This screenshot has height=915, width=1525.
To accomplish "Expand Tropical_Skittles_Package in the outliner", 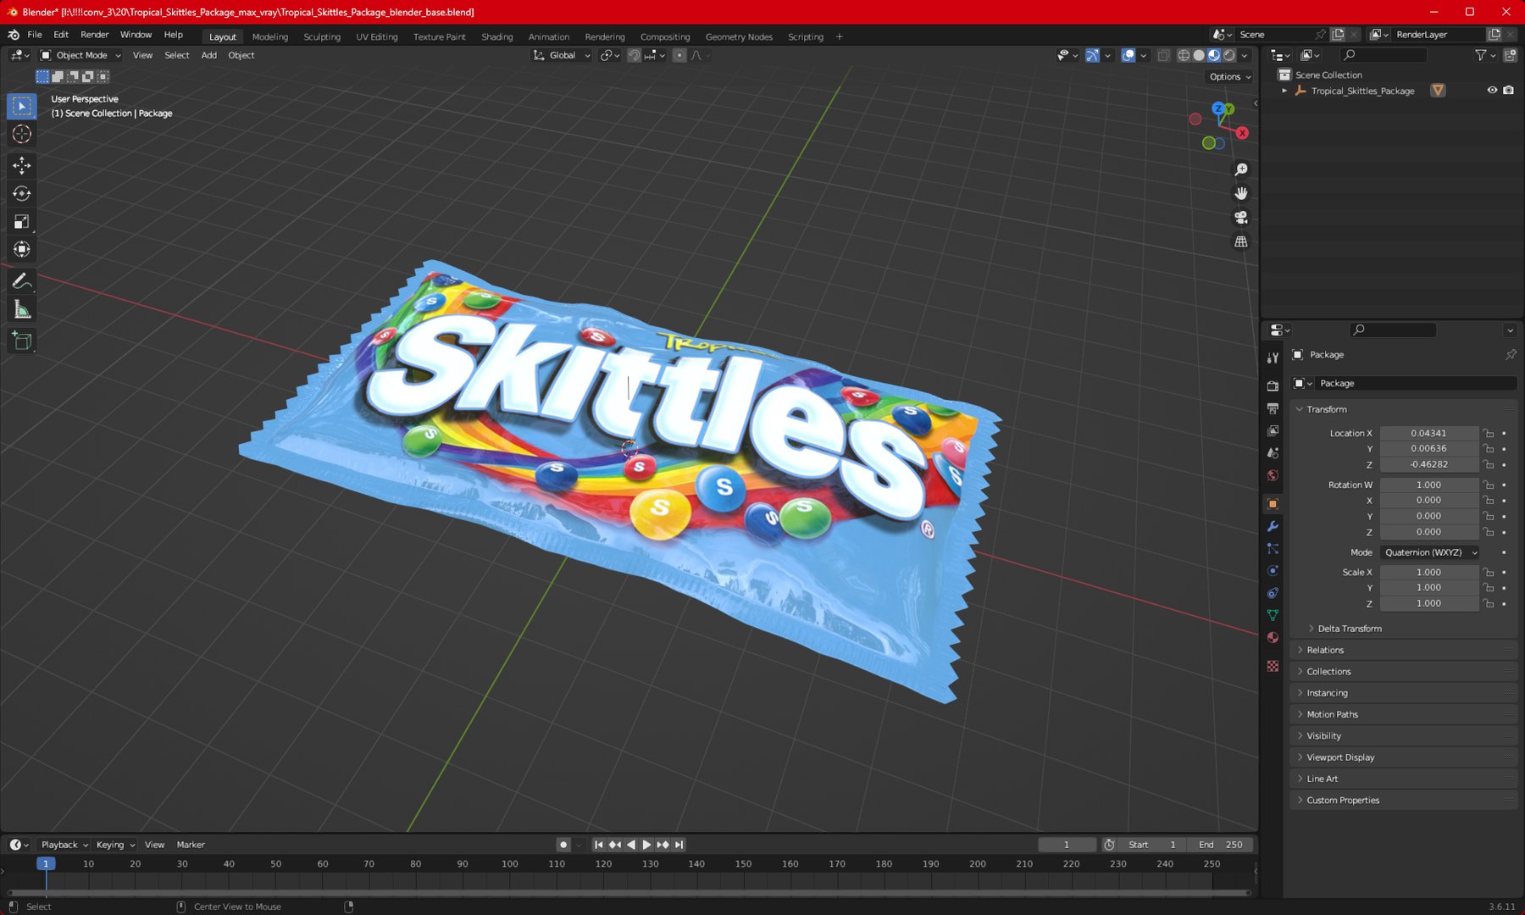I will pyautogui.click(x=1284, y=91).
